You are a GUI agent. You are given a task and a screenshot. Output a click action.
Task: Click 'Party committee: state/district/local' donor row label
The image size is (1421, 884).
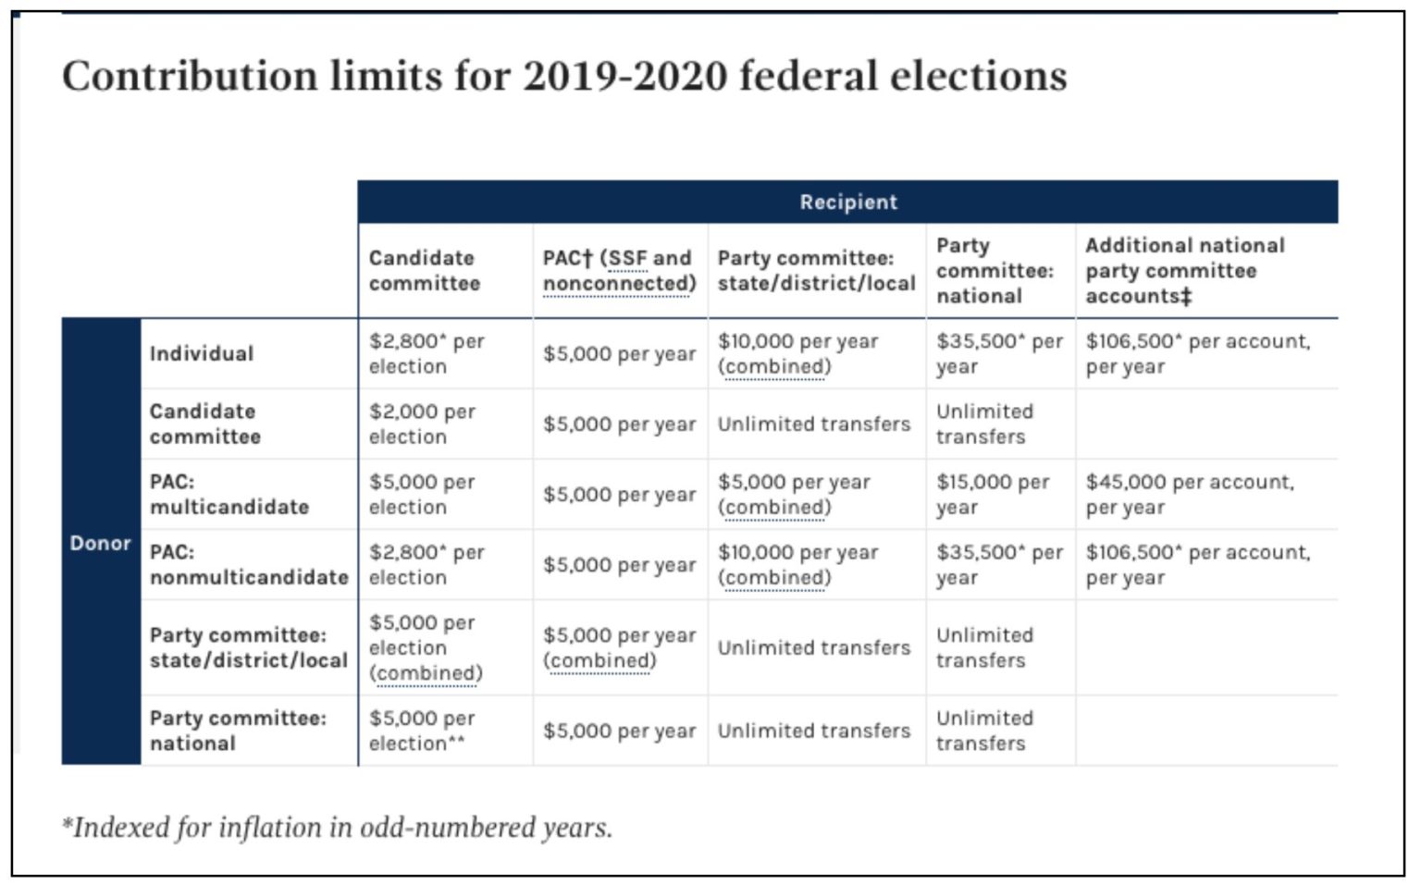click(248, 647)
